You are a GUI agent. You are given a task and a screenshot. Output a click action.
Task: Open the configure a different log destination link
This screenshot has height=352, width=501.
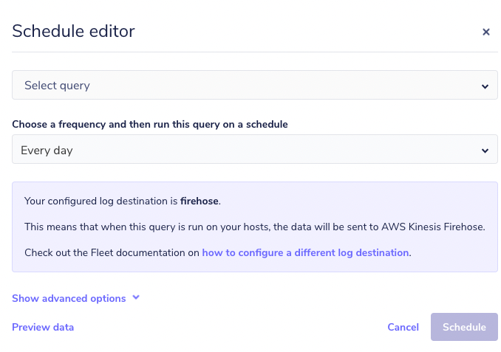pyautogui.click(x=305, y=252)
